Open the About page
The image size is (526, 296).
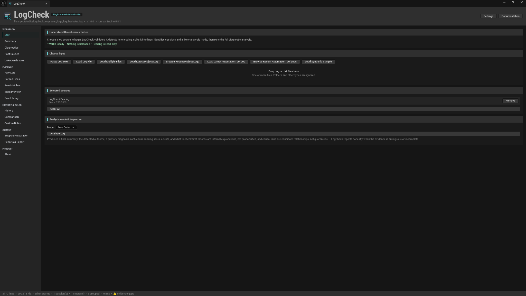click(21, 154)
